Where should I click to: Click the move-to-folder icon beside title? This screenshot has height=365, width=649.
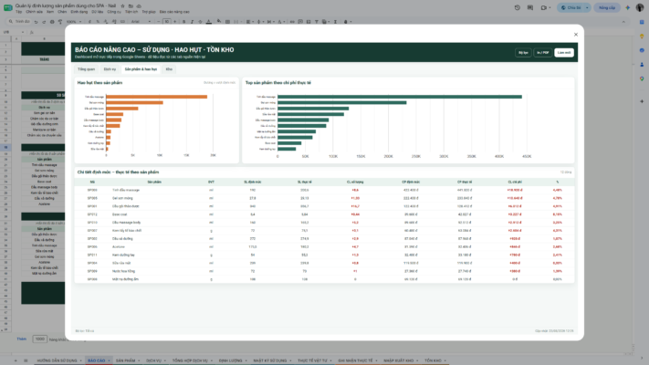point(131,6)
